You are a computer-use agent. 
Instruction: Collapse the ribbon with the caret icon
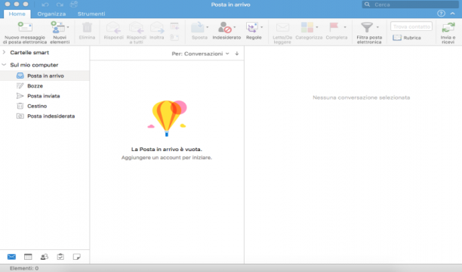click(453, 14)
